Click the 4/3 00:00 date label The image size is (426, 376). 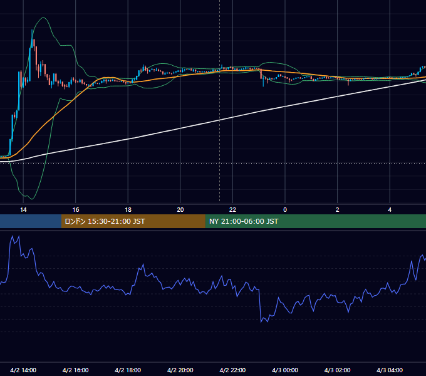click(x=285, y=370)
